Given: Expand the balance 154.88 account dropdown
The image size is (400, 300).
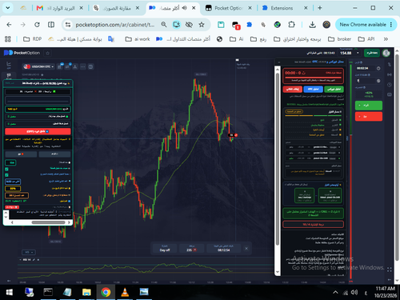Looking at the screenshot, I should (x=358, y=53).
